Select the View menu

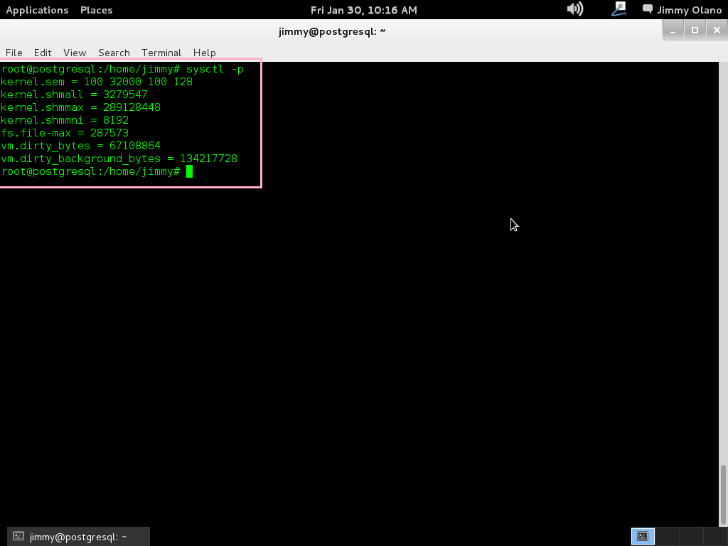[x=75, y=53]
